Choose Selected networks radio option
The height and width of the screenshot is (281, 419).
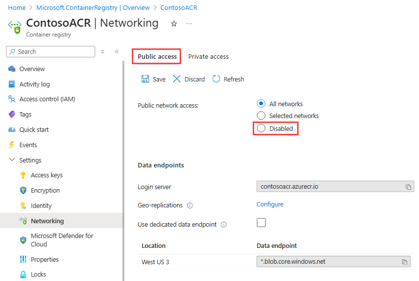click(262, 116)
